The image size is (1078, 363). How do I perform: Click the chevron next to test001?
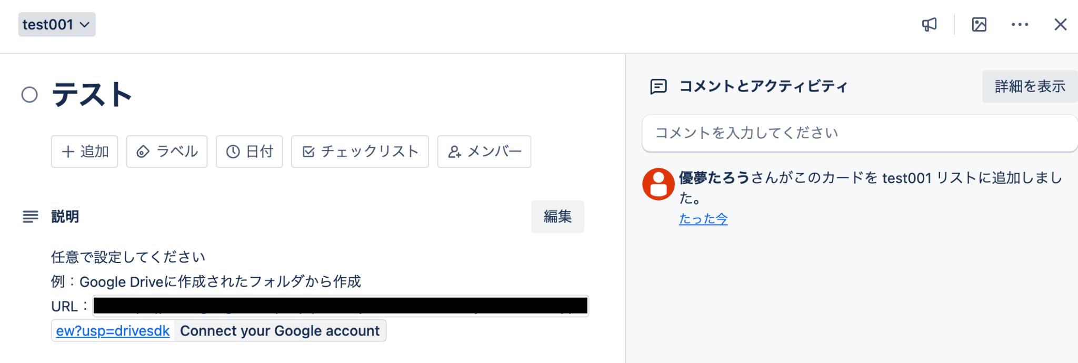pyautogui.click(x=85, y=25)
